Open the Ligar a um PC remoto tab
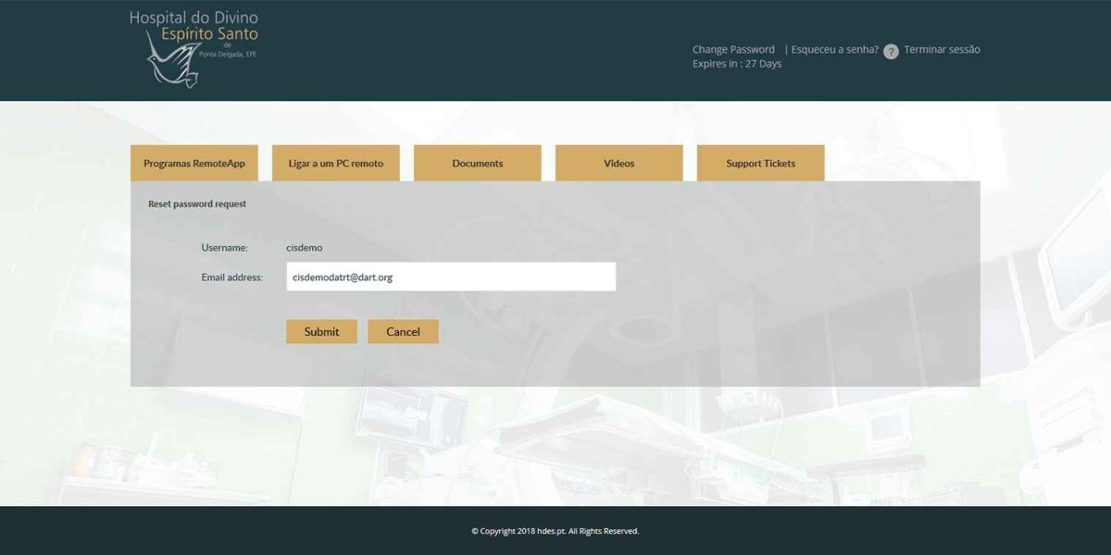 336,164
